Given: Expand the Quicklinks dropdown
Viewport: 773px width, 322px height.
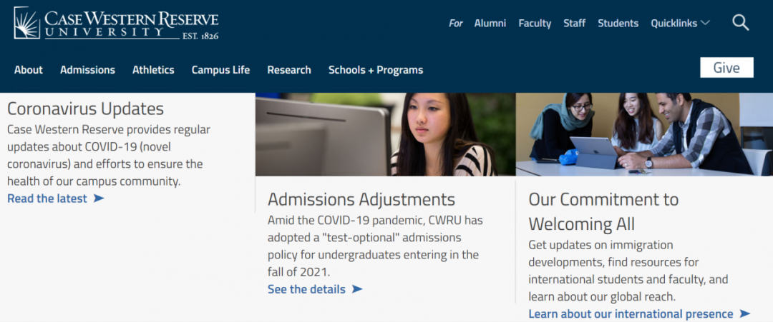Looking at the screenshot, I should [x=681, y=23].
